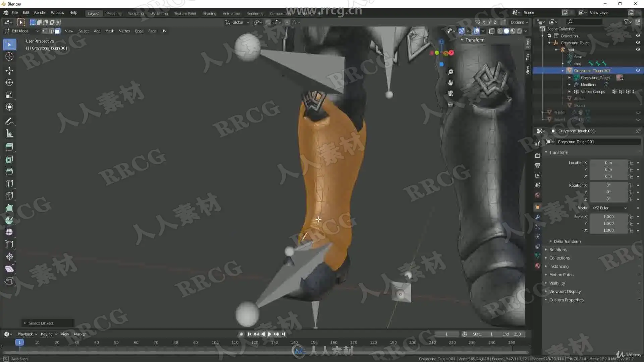Expand the Viewport Display section
Image resolution: width=644 pixels, height=362 pixels.
click(x=565, y=292)
